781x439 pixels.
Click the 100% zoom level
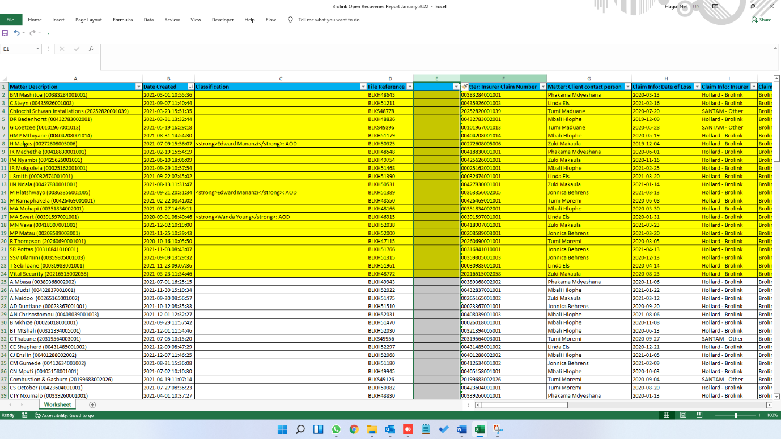pyautogui.click(x=772, y=415)
